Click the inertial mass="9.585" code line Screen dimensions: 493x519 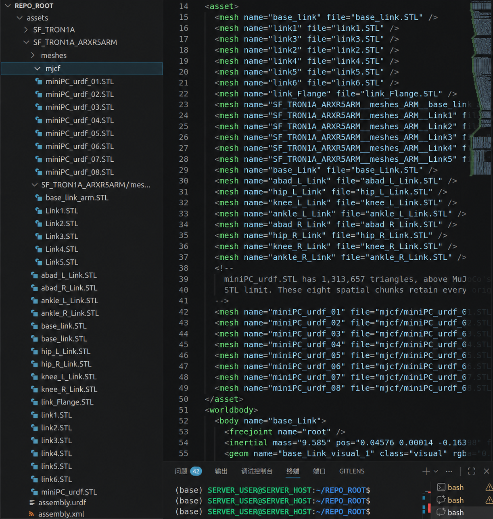coord(357,443)
